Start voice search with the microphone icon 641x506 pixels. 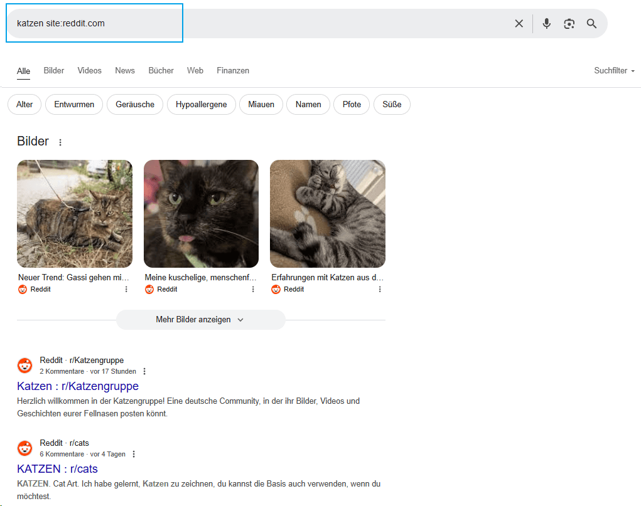[x=546, y=24]
